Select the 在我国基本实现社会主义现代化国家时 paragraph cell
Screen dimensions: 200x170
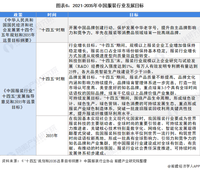134,136
